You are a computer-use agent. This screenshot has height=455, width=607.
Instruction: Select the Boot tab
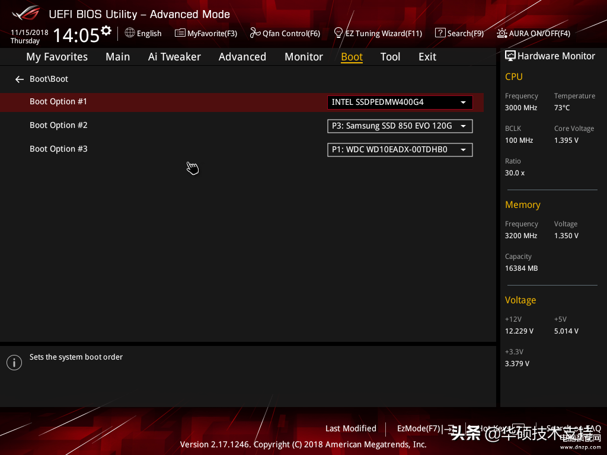[352, 57]
